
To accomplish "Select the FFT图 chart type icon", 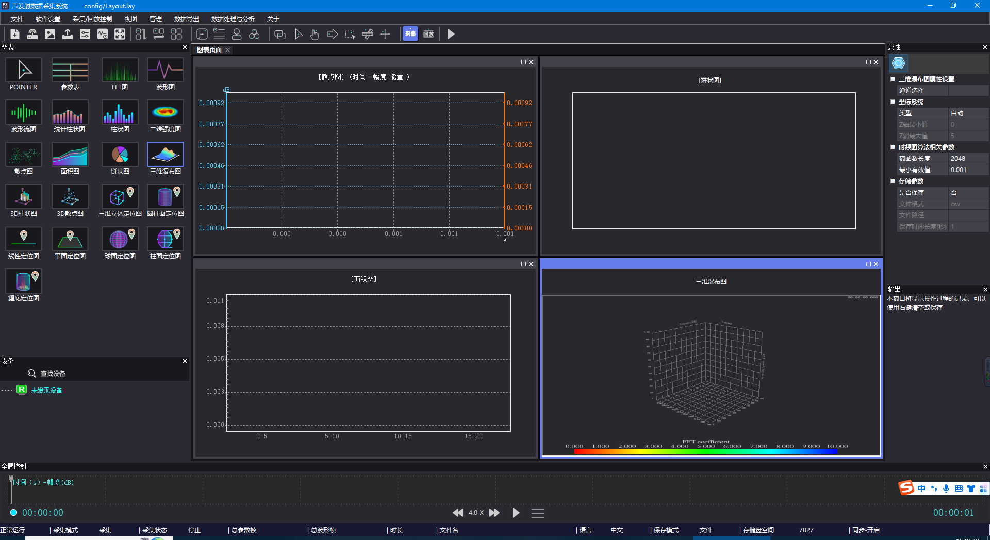I will pos(120,71).
